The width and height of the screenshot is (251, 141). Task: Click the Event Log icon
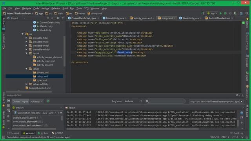click(231, 133)
